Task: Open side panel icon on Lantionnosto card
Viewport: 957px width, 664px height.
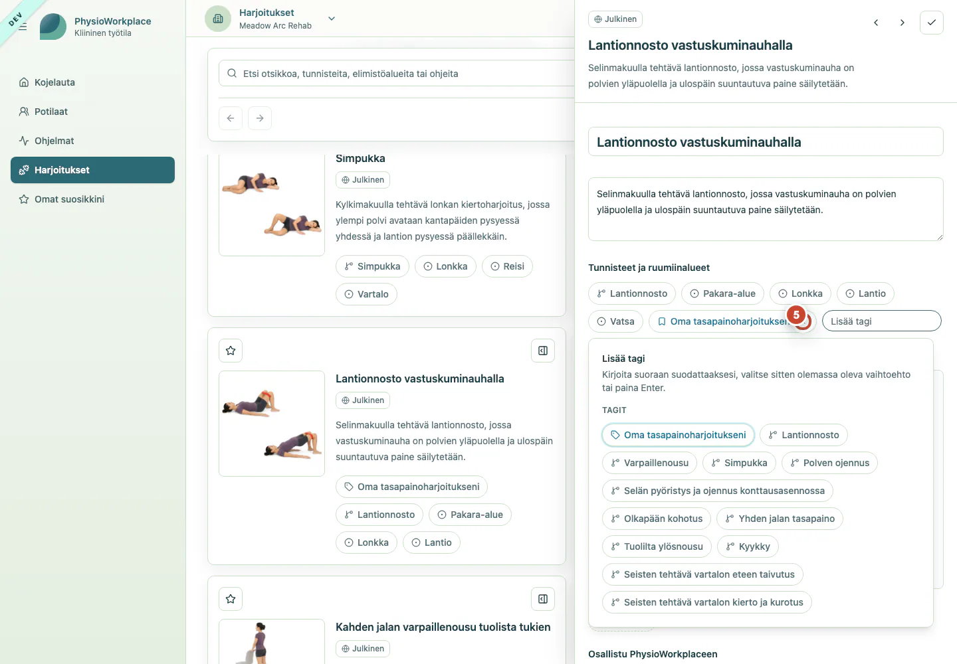Action: click(543, 351)
